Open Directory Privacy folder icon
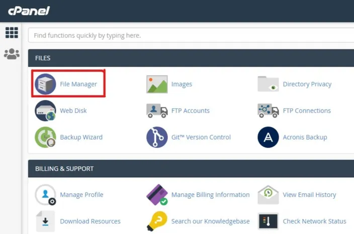Image resolution: width=354 pixels, height=234 pixels. [268, 84]
